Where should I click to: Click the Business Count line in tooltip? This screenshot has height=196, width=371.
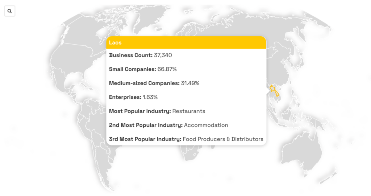[x=141, y=55]
